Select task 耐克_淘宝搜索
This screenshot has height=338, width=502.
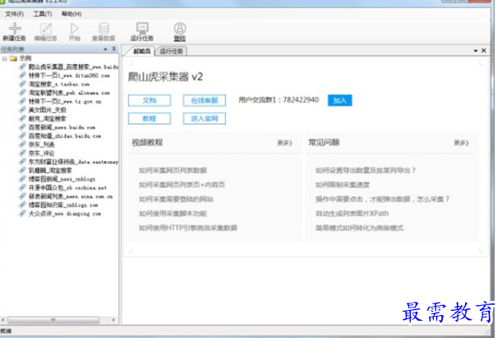[48, 119]
